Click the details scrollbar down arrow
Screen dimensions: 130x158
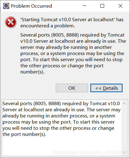point(125,153)
